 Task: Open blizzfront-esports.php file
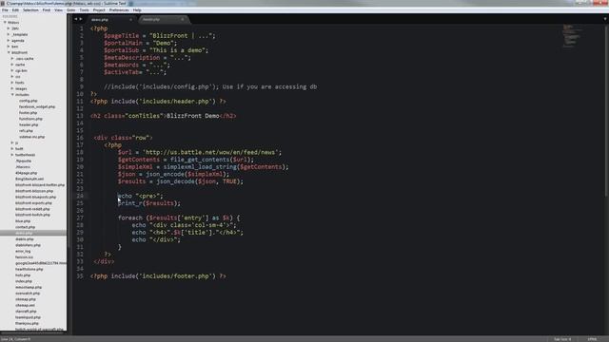click(x=33, y=202)
